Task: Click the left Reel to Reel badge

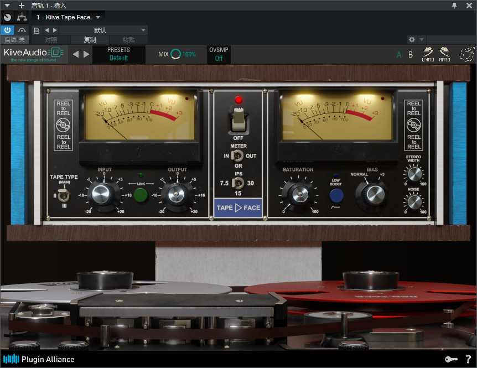Action: [64, 125]
